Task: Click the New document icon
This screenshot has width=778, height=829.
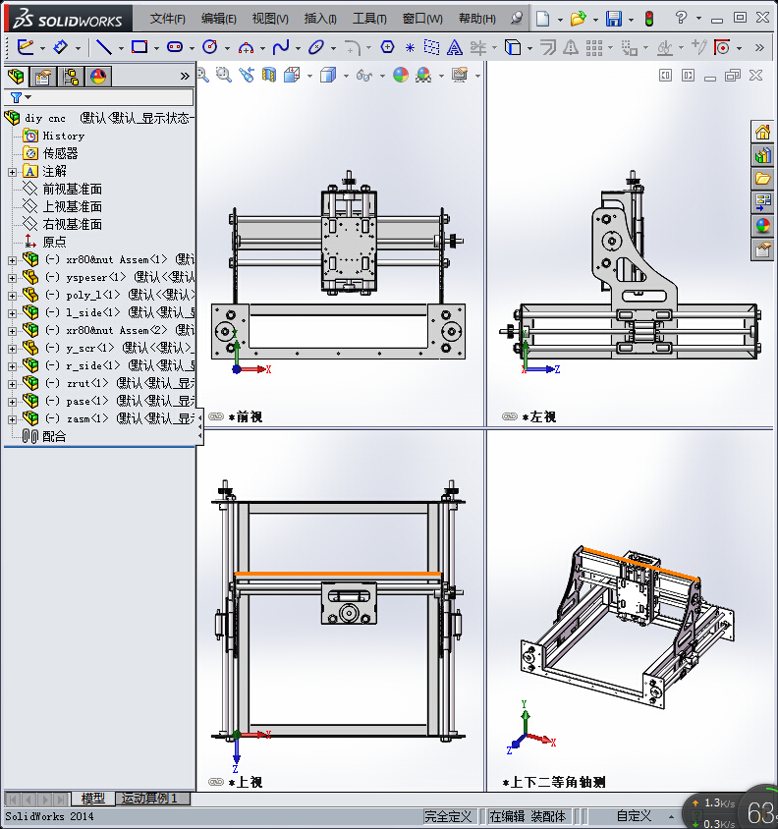Action: (x=542, y=19)
